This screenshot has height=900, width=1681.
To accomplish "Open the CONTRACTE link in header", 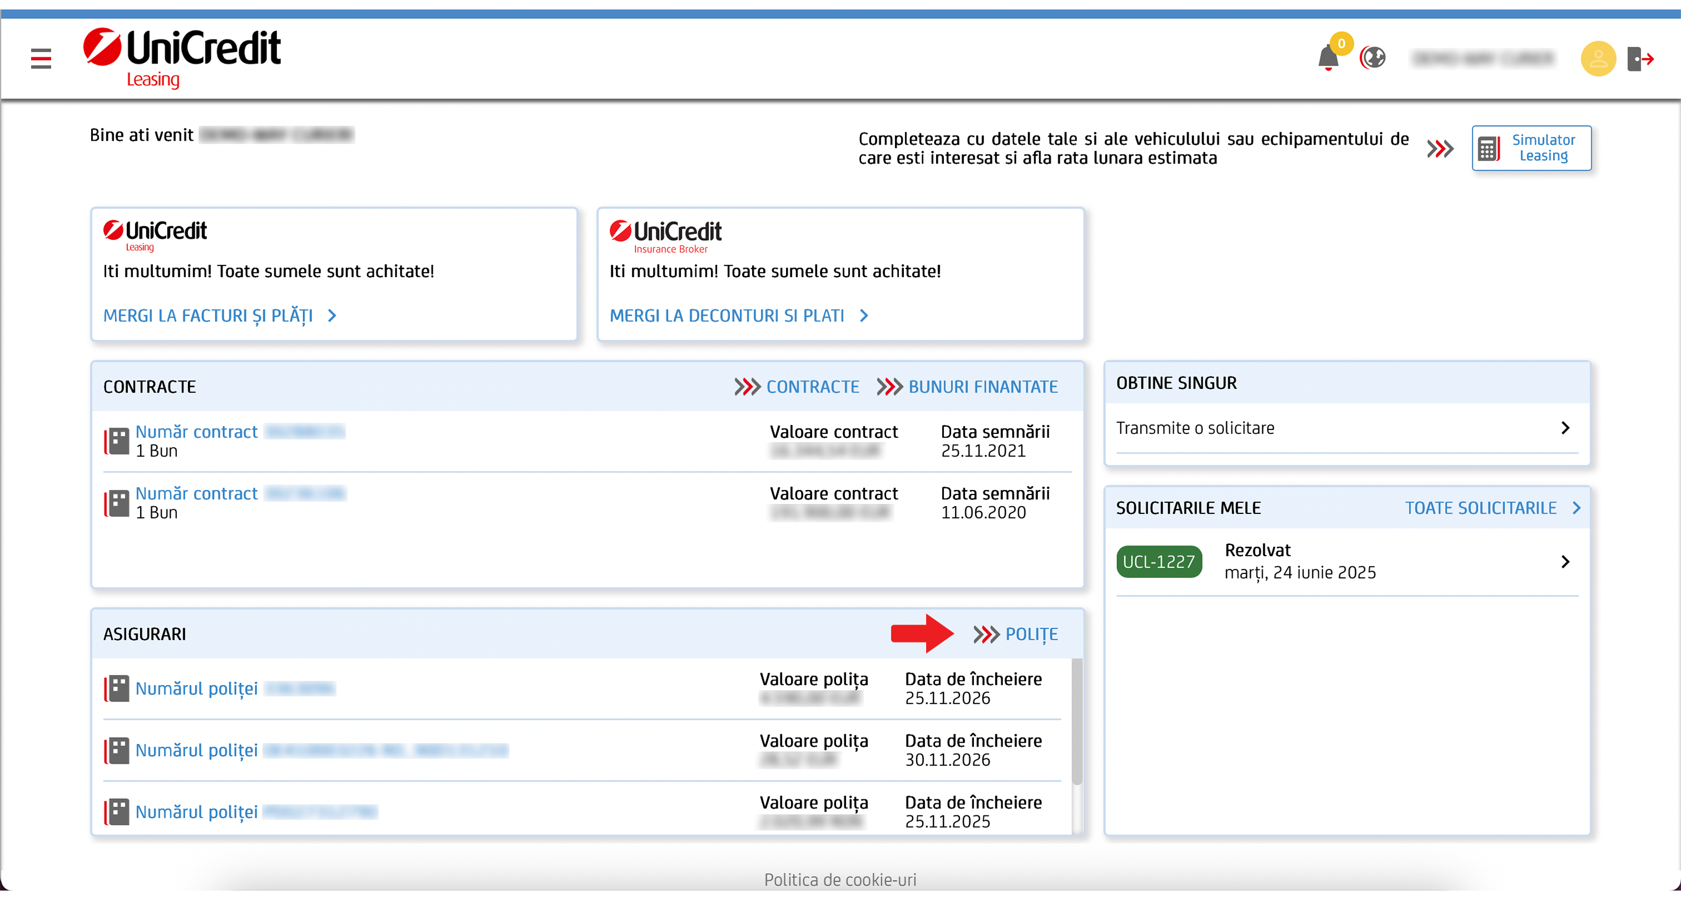I will 813,387.
